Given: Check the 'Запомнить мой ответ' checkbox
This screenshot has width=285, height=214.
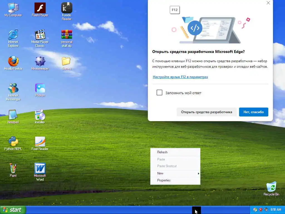Looking at the screenshot, I should point(159,93).
